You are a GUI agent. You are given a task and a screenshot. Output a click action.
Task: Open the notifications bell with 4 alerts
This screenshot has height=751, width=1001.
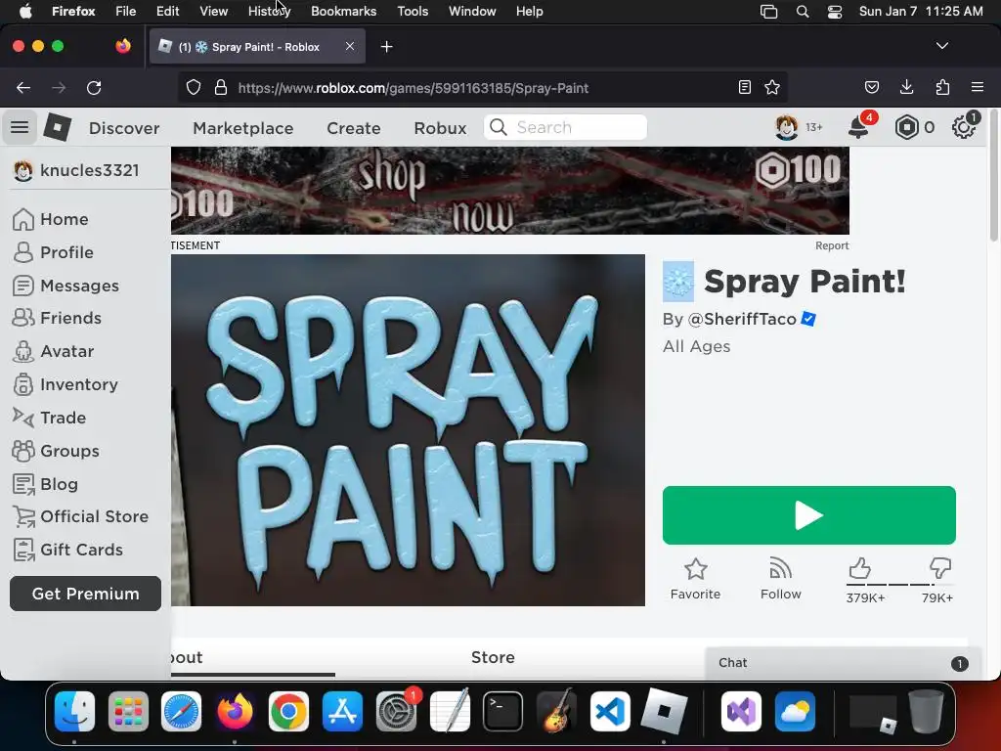pyautogui.click(x=858, y=127)
